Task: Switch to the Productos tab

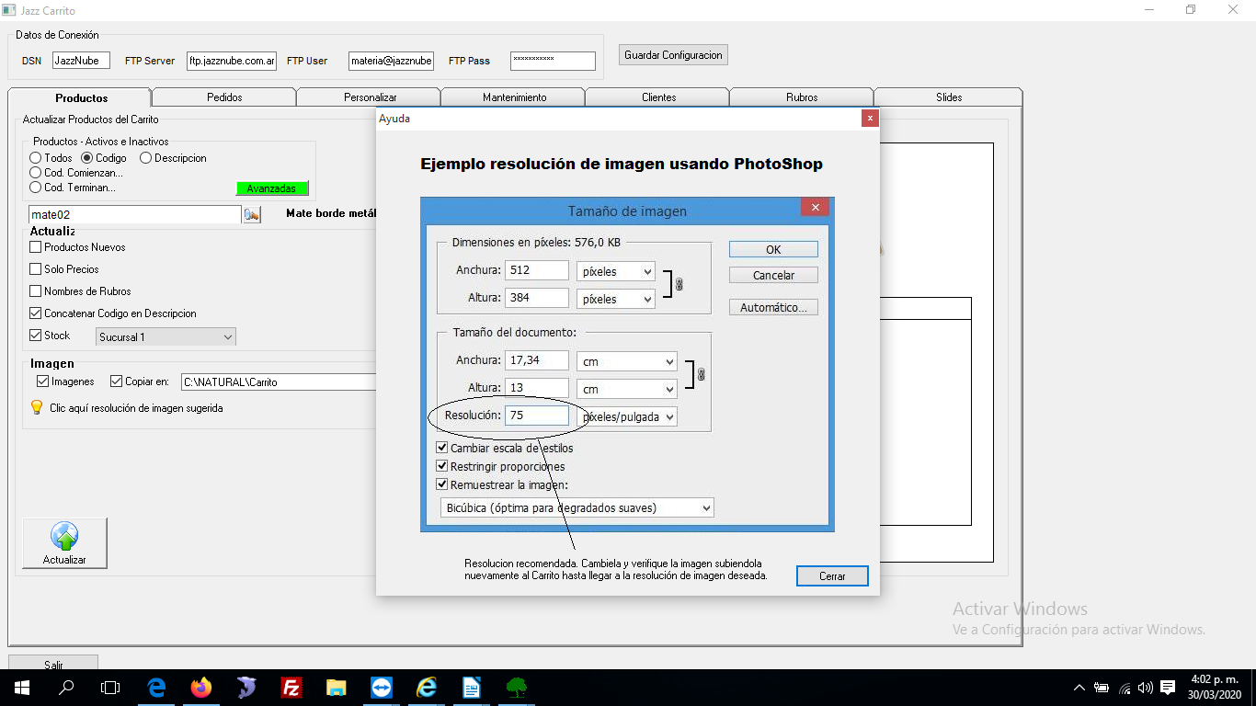Action: click(81, 97)
